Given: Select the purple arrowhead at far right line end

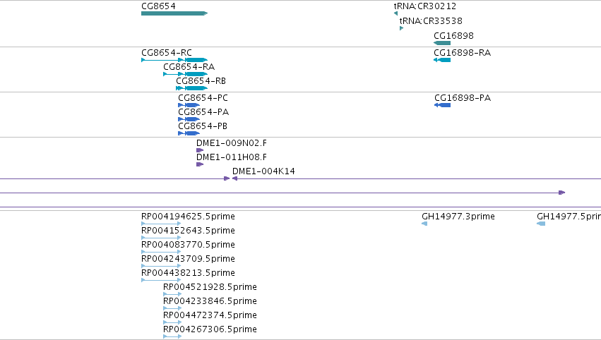Looking at the screenshot, I should (562, 193).
